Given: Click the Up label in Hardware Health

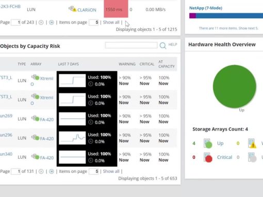Looking at the screenshot, I should (x=220, y=143).
